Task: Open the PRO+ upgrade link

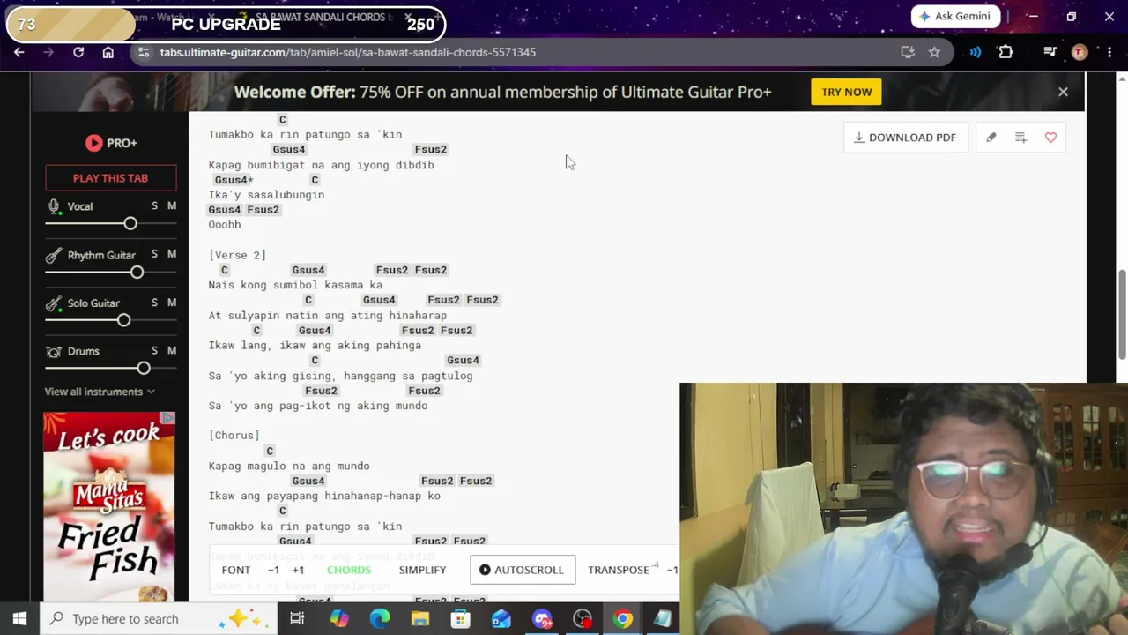Action: point(111,143)
